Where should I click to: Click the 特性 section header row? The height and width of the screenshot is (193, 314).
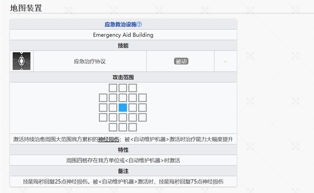click(x=123, y=150)
